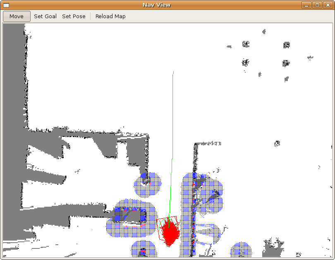This screenshot has width=335, height=260.
Task: Maximize the Nav View window
Action: (x=317, y=5)
